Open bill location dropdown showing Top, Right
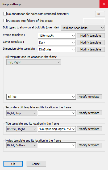The image size is (108, 170). pyautogui.click(x=34, y=62)
